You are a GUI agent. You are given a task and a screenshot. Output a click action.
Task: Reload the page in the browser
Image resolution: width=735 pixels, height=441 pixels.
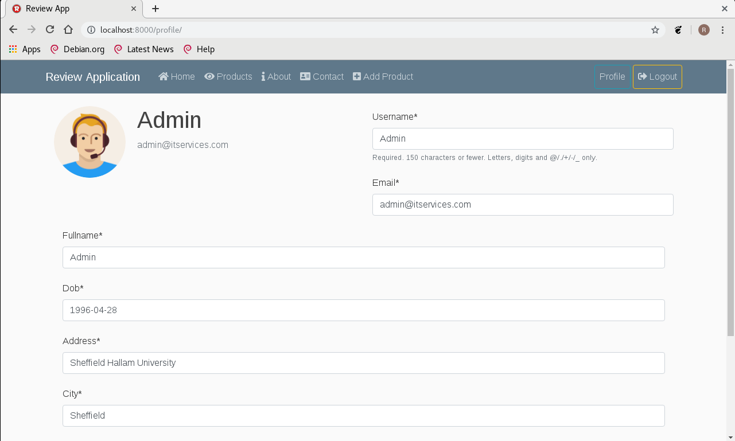click(x=50, y=30)
